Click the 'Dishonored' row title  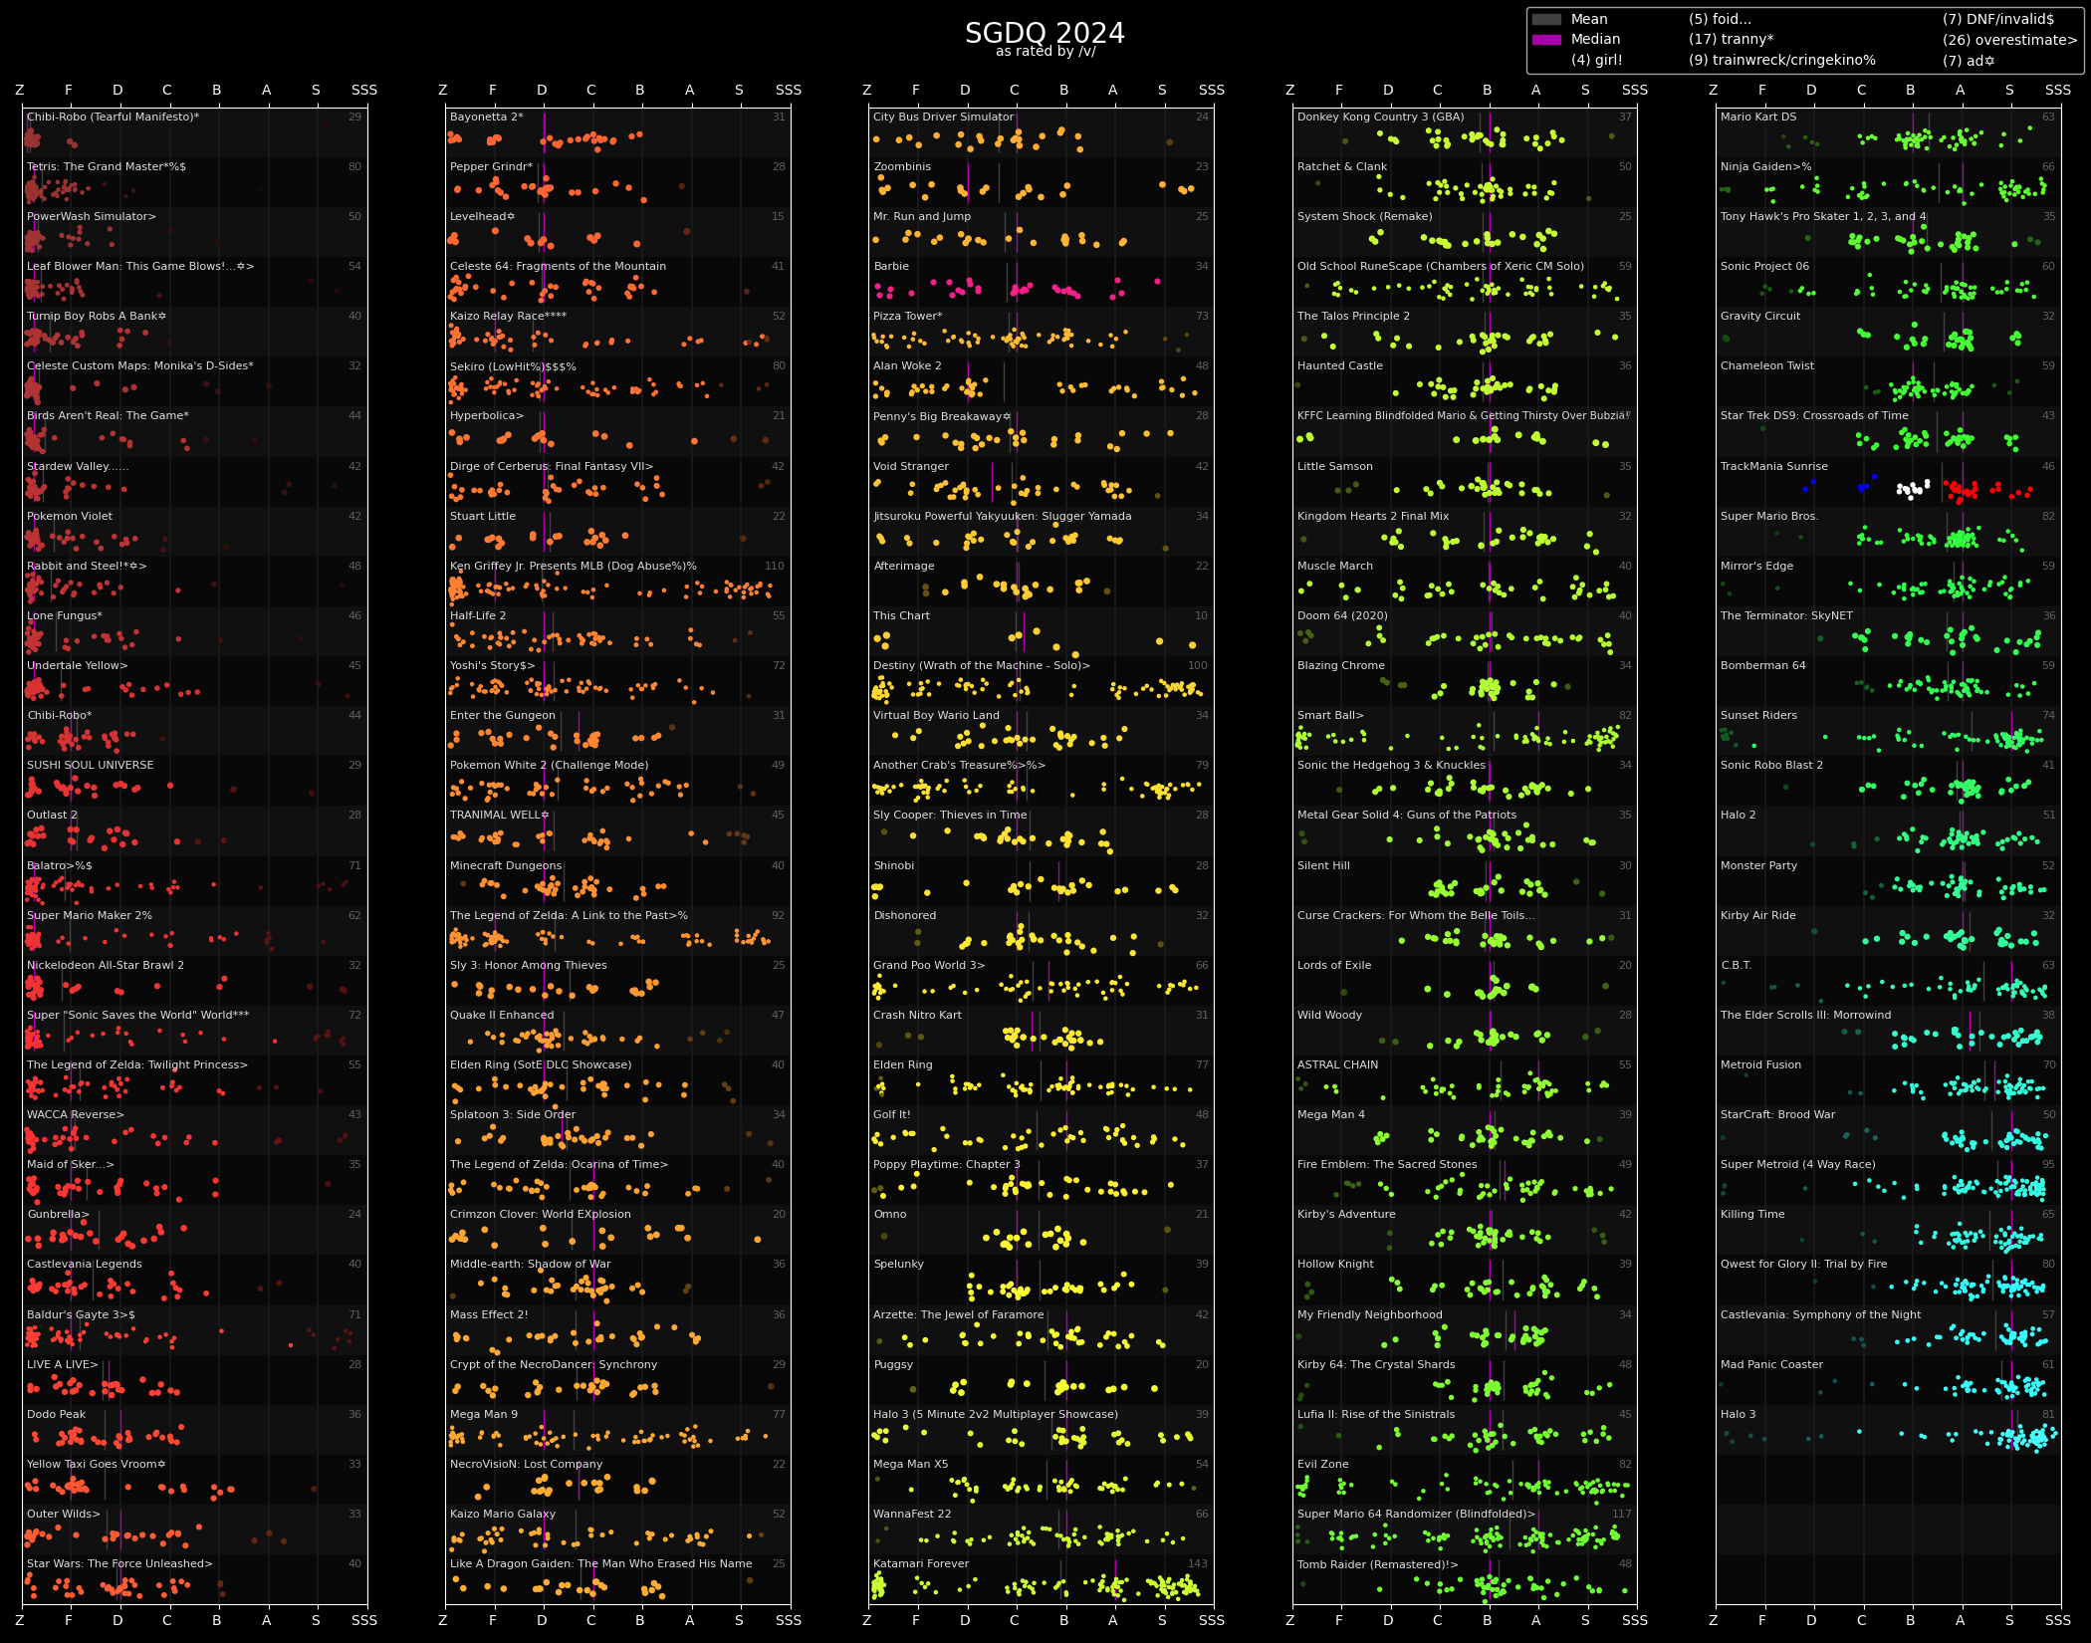point(904,915)
